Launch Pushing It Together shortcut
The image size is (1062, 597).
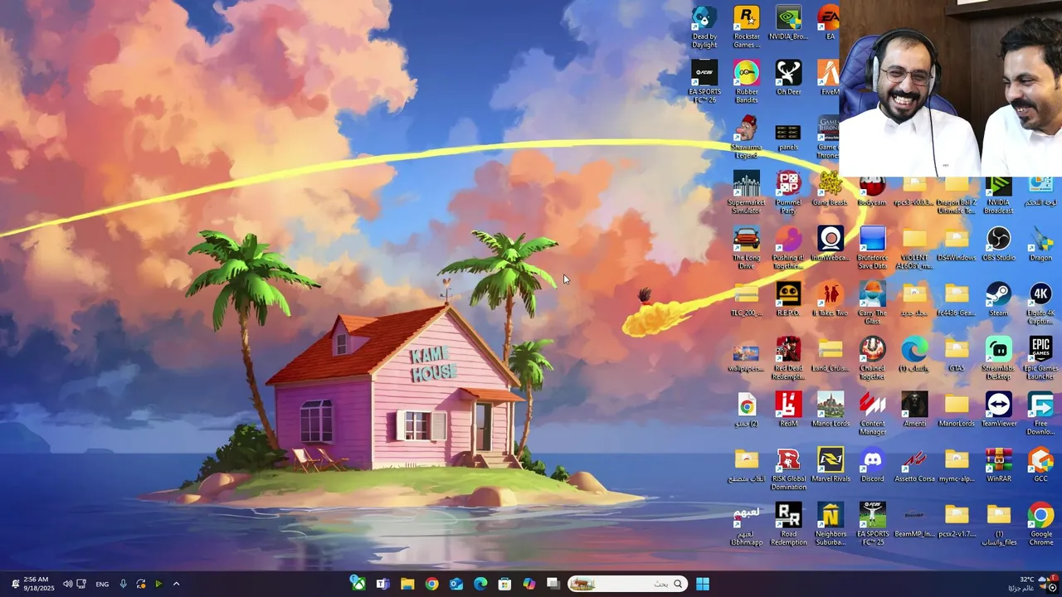click(x=788, y=248)
